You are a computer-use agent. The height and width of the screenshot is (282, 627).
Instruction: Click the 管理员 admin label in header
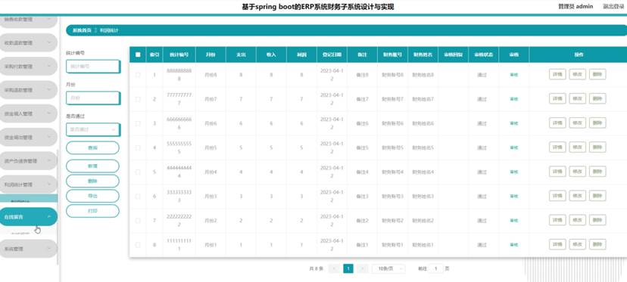coord(576,6)
